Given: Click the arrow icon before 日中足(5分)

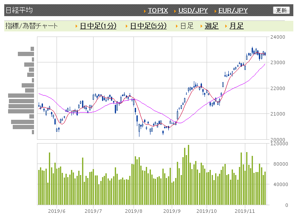Looking at the screenshot, I should [x=127, y=26].
